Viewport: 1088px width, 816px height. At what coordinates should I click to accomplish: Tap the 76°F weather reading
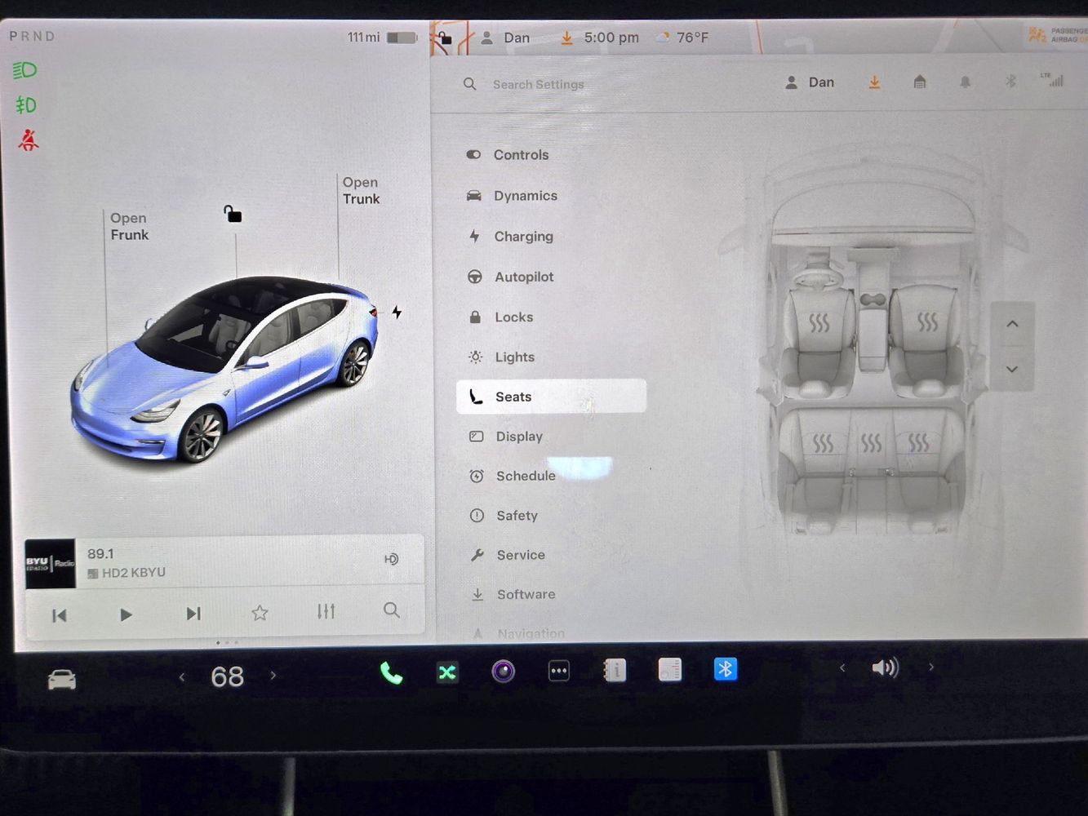pyautogui.click(x=692, y=38)
